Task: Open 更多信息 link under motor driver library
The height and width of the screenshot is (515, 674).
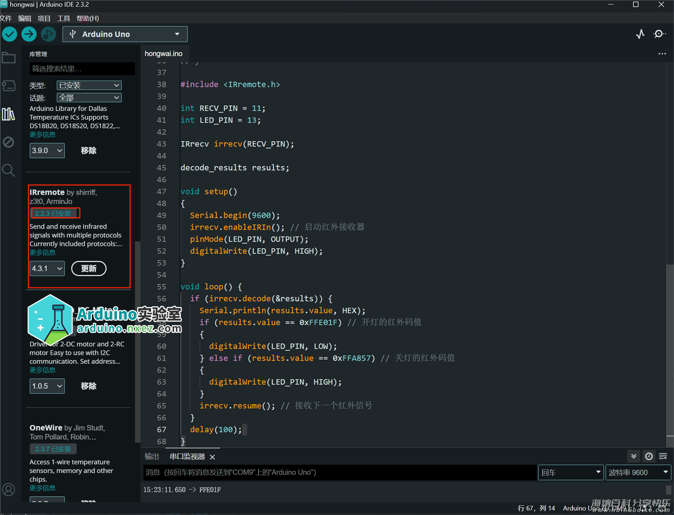Action: coord(43,370)
